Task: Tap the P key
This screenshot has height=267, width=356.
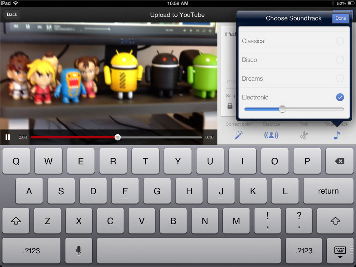Action: tap(307, 161)
